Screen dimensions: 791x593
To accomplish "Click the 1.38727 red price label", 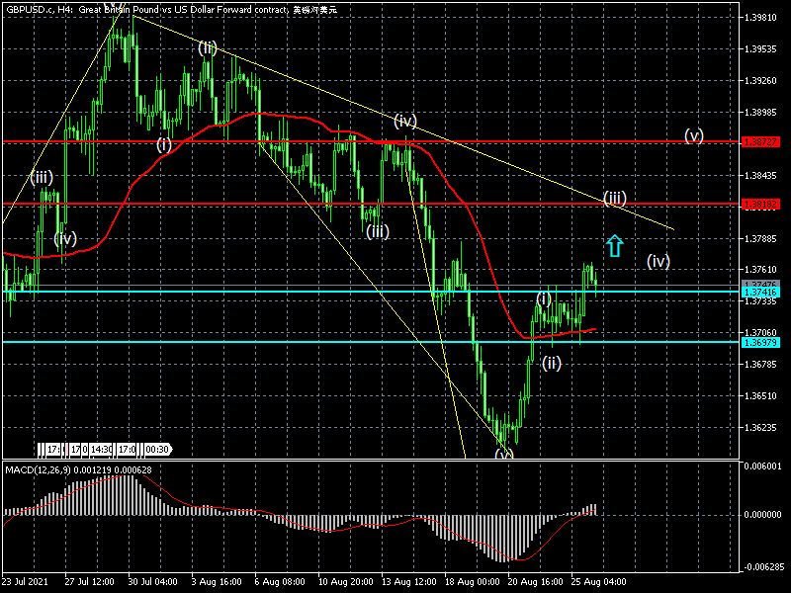I will click(x=760, y=142).
